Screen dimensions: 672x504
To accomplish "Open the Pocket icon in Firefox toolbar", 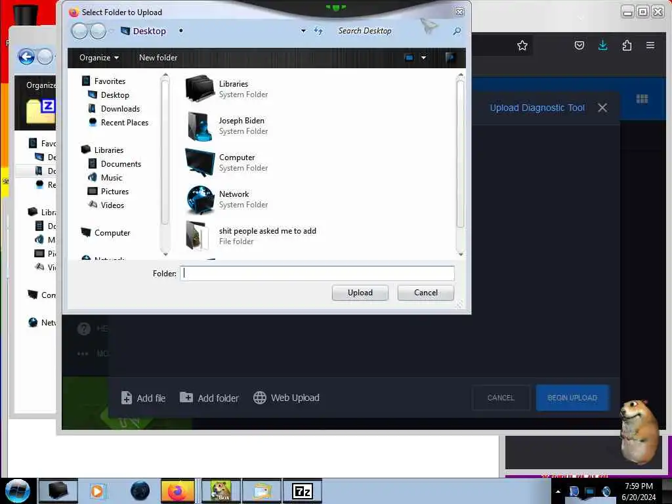I will pyautogui.click(x=579, y=45).
